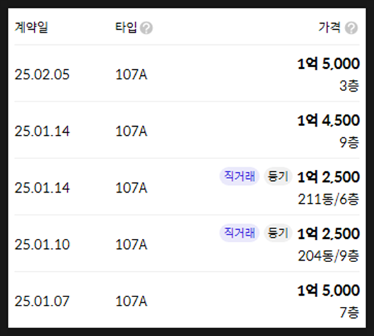Click the 211동/6층 unit detail

click(x=328, y=199)
